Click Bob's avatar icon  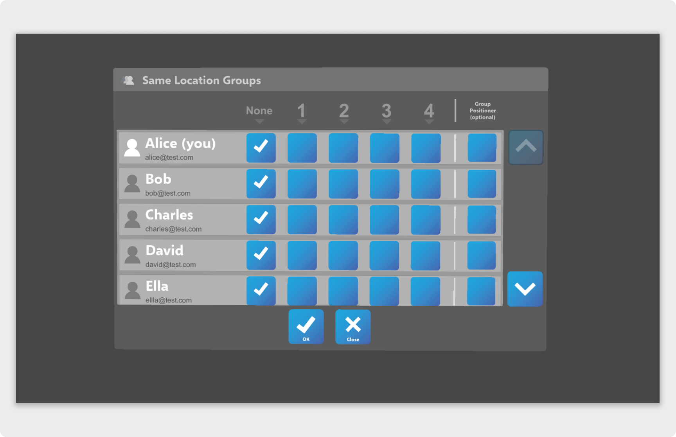point(132,183)
